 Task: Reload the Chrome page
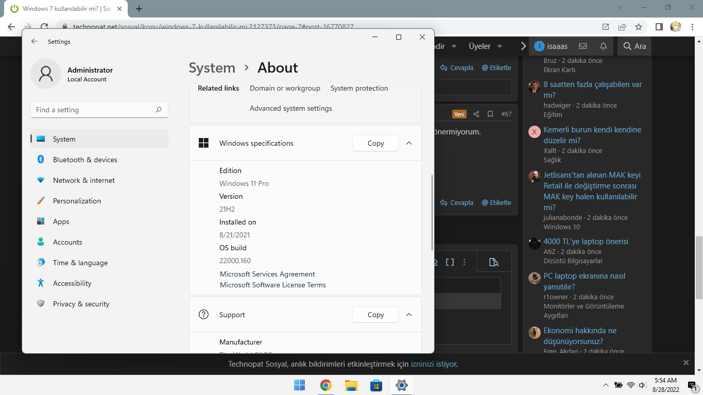coord(45,27)
